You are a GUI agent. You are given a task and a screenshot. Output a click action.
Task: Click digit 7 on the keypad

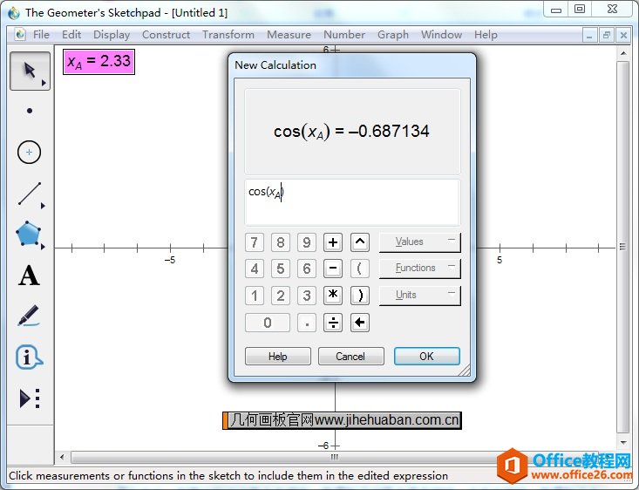point(255,242)
